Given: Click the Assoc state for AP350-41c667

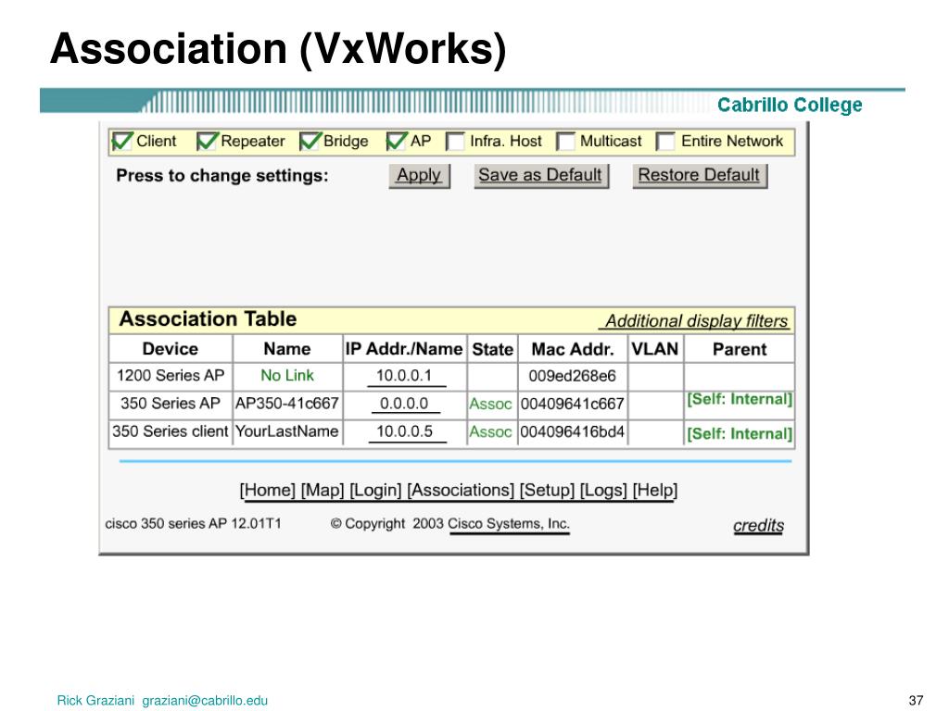Looking at the screenshot, I should 491,405.
